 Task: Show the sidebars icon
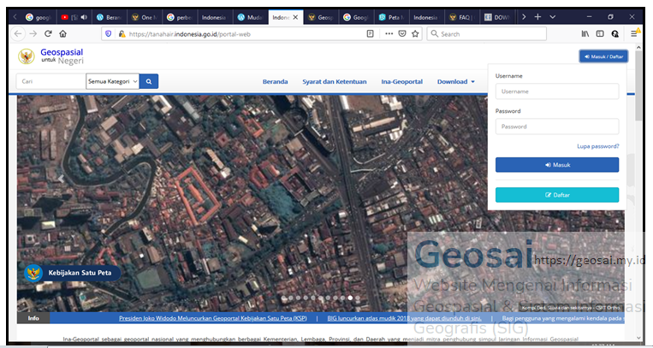tap(600, 33)
